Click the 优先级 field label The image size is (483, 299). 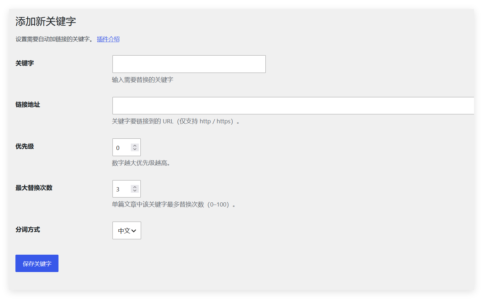pos(25,146)
